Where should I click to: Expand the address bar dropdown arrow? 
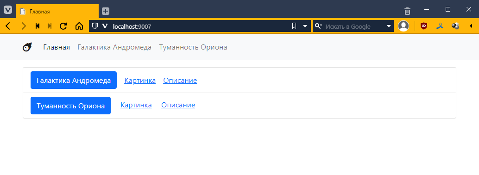click(305, 26)
